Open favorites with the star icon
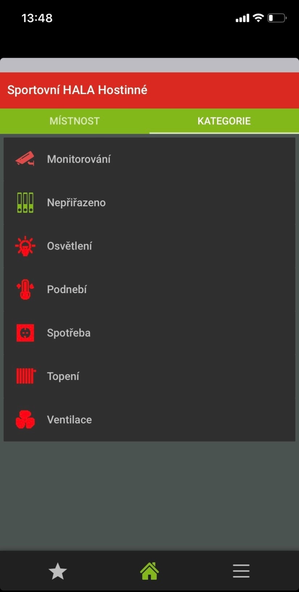 58,571
